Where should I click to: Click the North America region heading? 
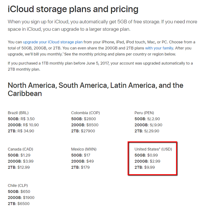tap(95, 89)
